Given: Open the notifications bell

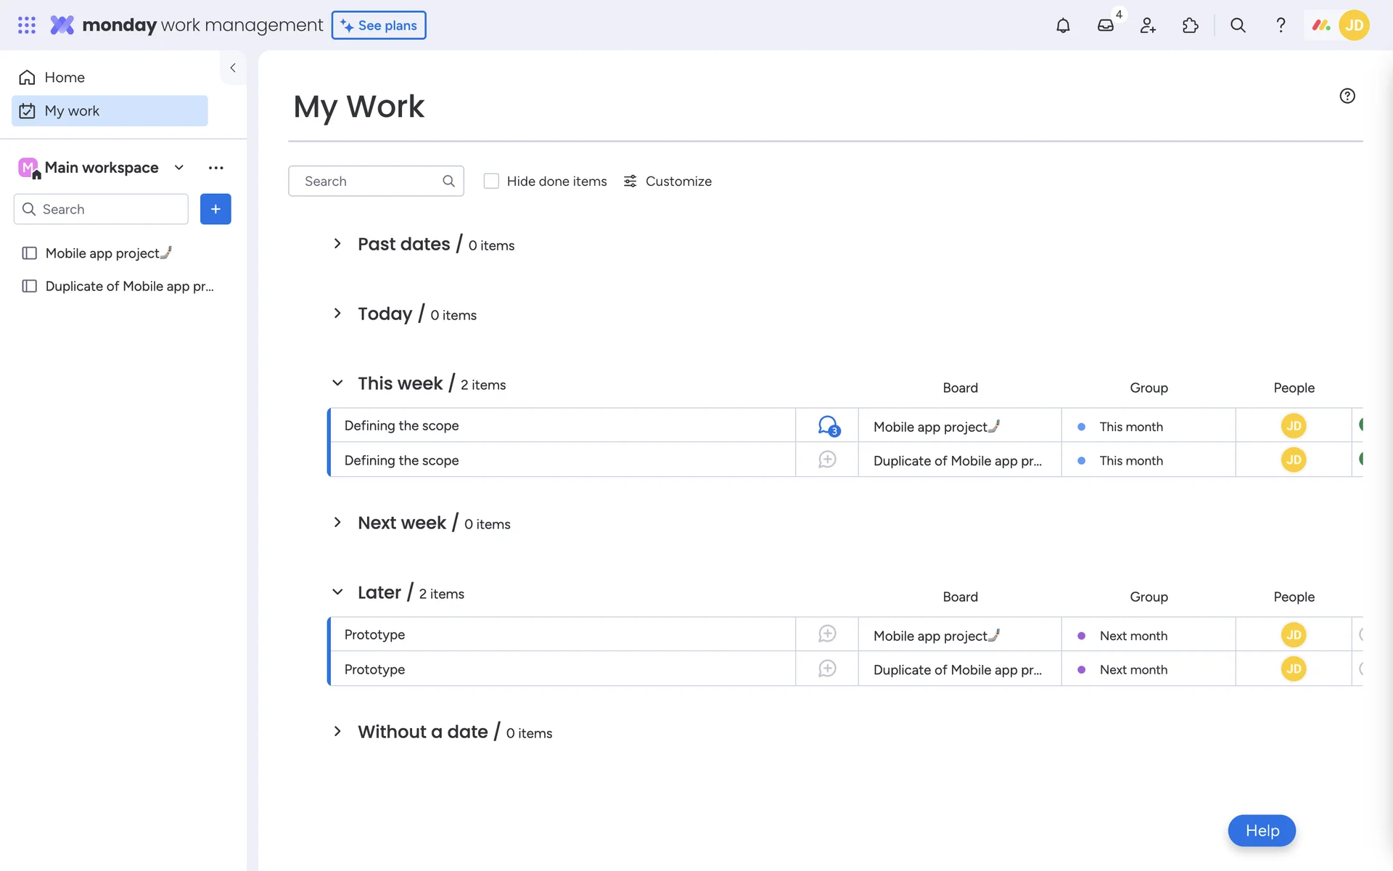Looking at the screenshot, I should point(1063,25).
